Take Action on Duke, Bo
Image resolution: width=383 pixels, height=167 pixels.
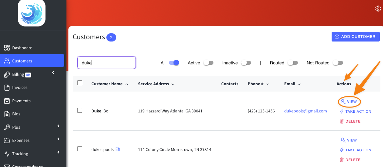click(x=356, y=111)
